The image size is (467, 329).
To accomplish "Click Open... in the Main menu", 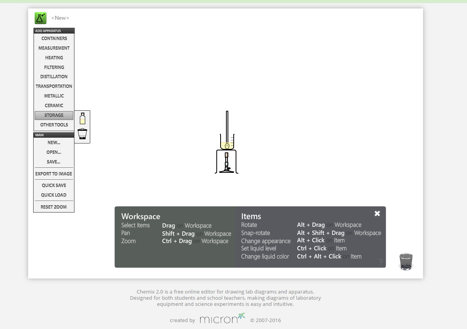I will (x=54, y=152).
